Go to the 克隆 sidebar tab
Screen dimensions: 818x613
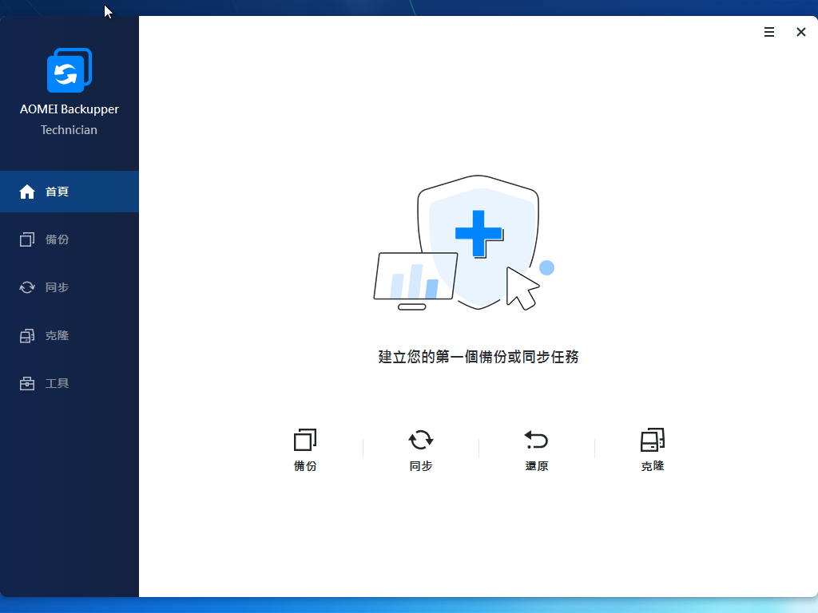[69, 335]
